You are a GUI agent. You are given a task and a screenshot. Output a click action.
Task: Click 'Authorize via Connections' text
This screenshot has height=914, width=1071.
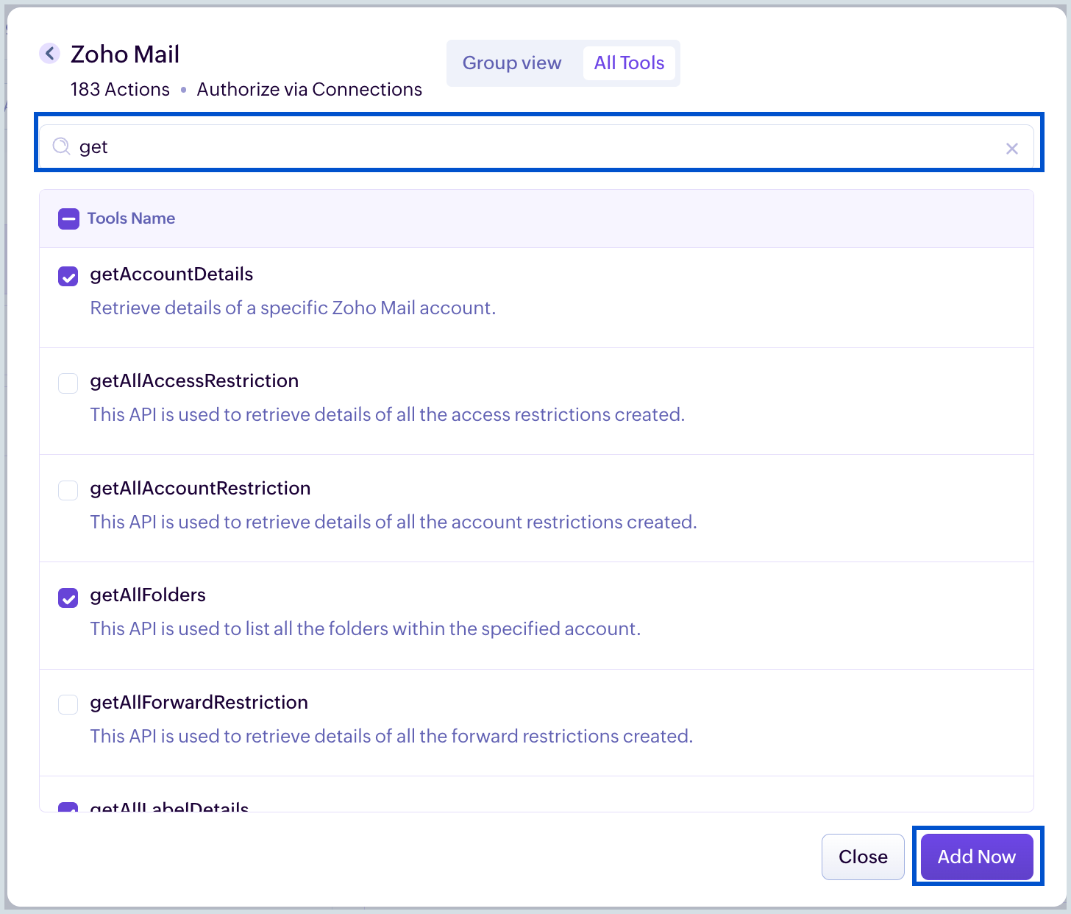310,90
